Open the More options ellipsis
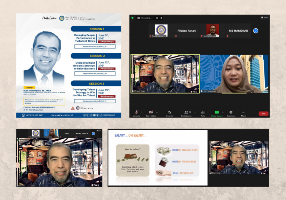Image resolution: width=286 pixels, height=200 pixels. point(243,112)
